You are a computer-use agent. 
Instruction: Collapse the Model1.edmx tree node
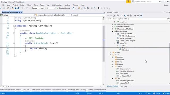coord(113,31)
